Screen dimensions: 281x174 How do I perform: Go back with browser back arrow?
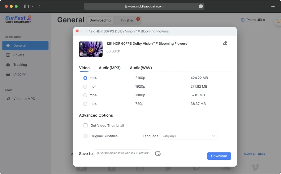tap(40, 6)
